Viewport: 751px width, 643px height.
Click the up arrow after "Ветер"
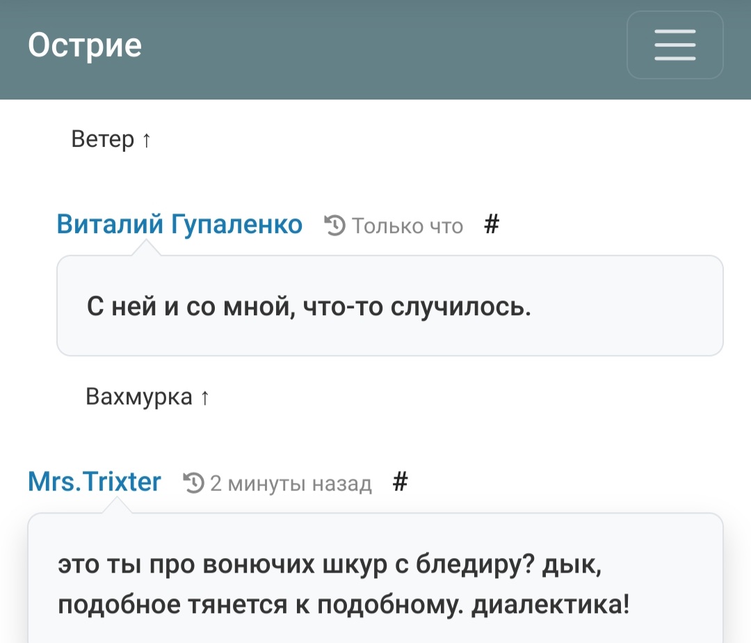point(147,140)
